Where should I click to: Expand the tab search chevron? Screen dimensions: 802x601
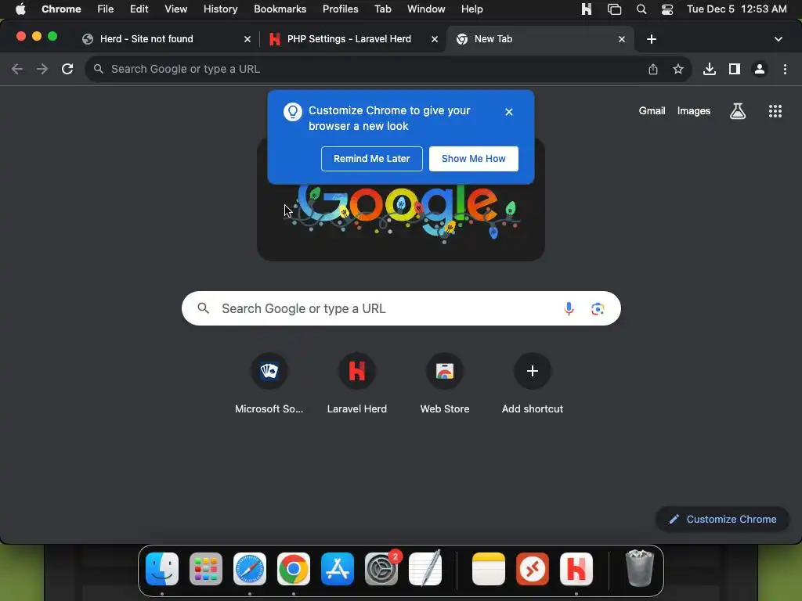click(x=779, y=39)
